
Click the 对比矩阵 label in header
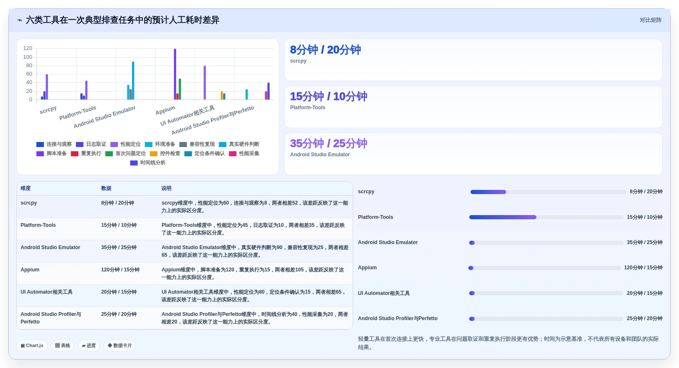pos(650,20)
